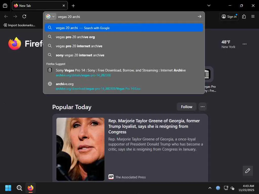Viewport: 259px width, 194px height.
Task: Click the muted volume tray icon
Action: (x=232, y=188)
